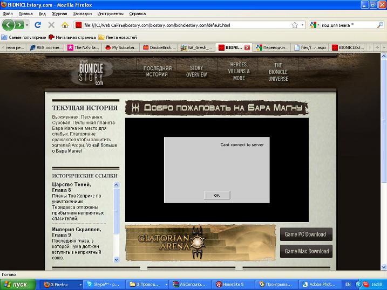Click the grayed Stop loading X icon

(x=51, y=25)
